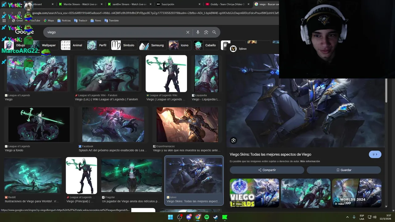Image resolution: width=395 pixels, height=222 pixels.
Task: Close the Suscripción tab
Action: pos(199,4)
